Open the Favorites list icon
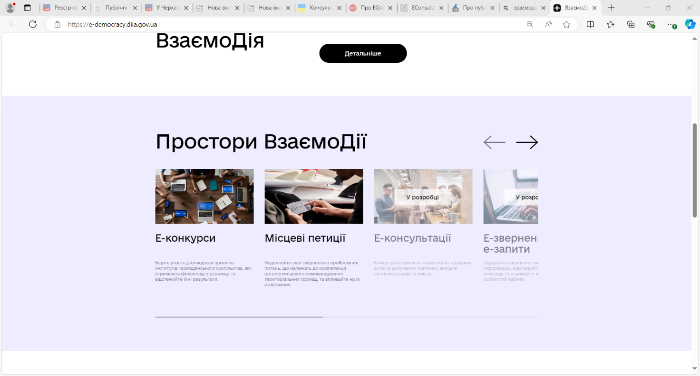Viewport: 700px width, 376px height. [x=611, y=24]
